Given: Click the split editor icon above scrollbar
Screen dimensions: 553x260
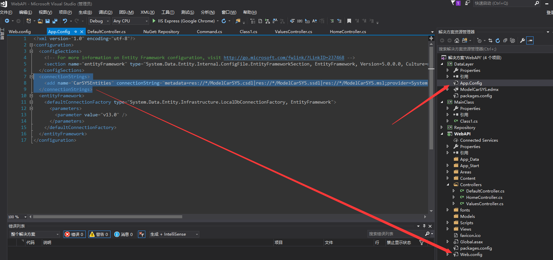Looking at the screenshot, I should pyautogui.click(x=431, y=38).
